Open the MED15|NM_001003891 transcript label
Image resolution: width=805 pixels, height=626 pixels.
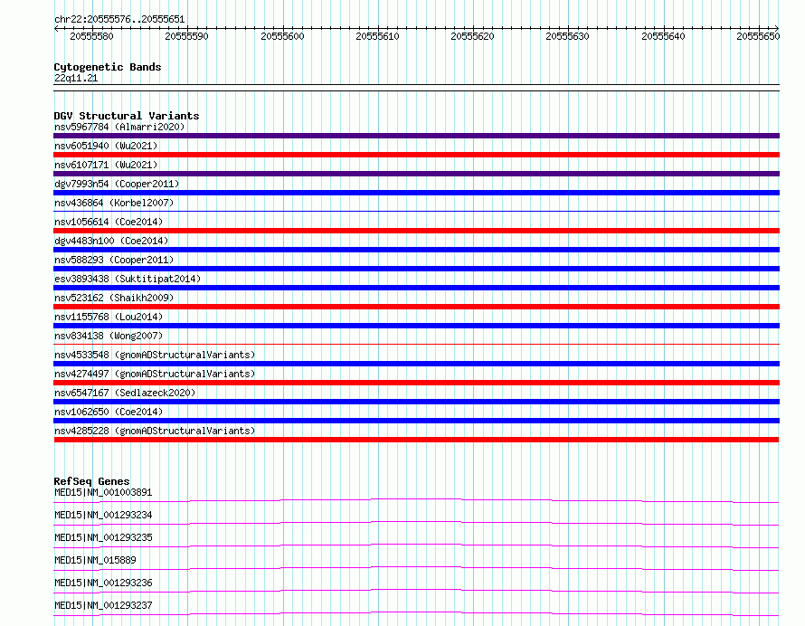[x=103, y=492]
